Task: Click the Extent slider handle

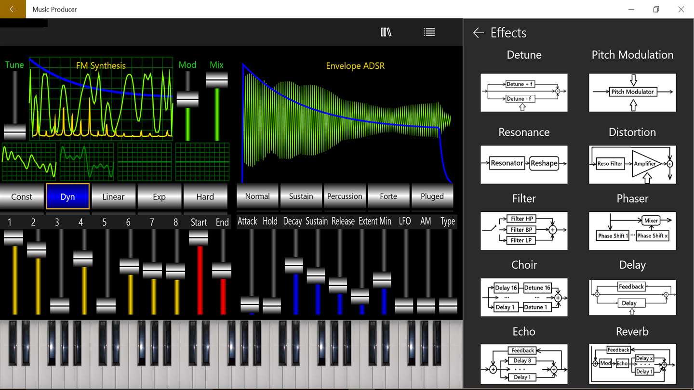Action: coord(360,296)
